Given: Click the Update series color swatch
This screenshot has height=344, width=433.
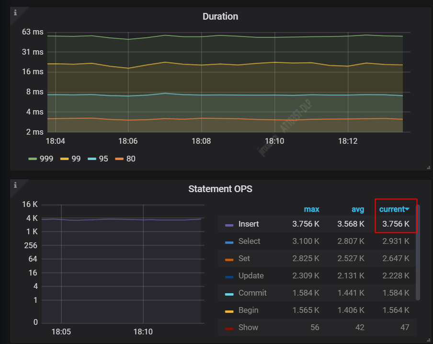Looking at the screenshot, I should coord(229,277).
